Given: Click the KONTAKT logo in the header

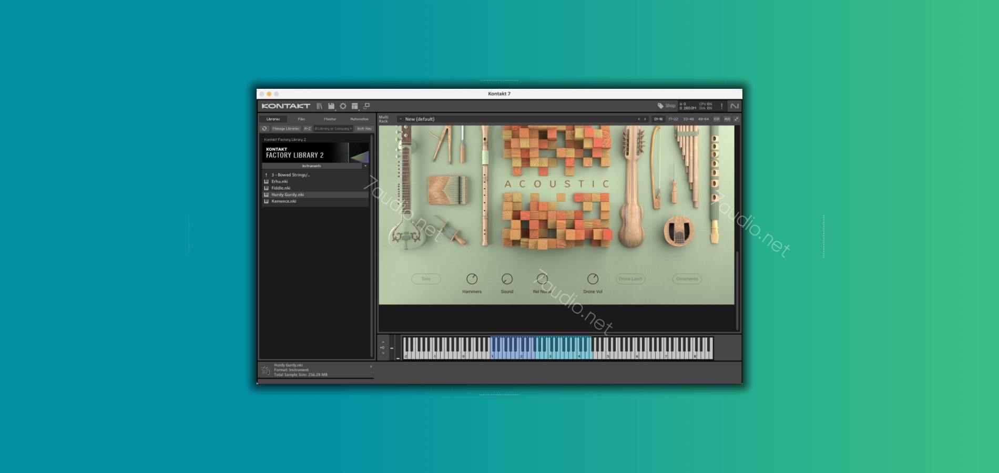Looking at the screenshot, I should coord(286,106).
